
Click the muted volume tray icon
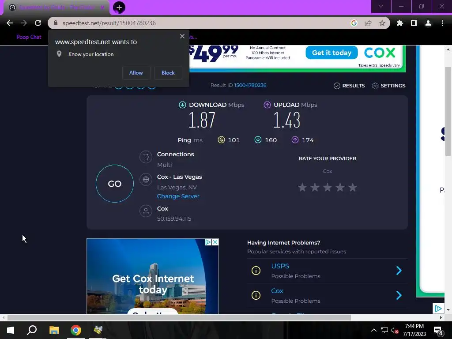click(395, 330)
